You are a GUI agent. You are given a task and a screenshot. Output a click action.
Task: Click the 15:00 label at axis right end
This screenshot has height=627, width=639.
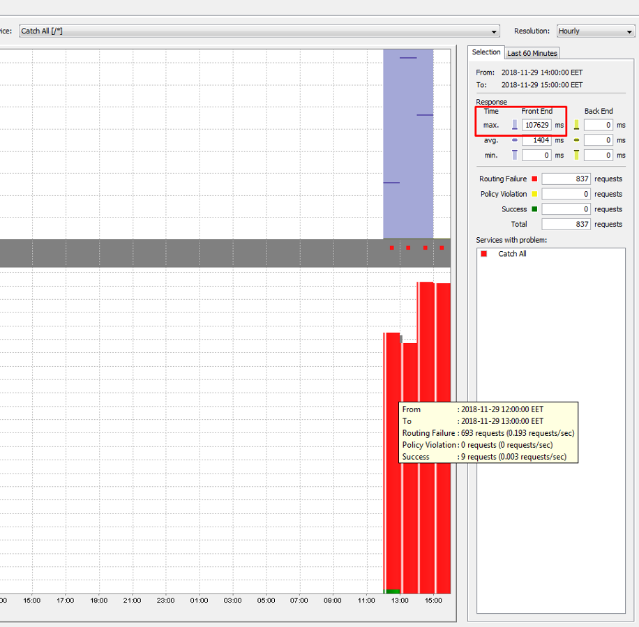tap(433, 600)
